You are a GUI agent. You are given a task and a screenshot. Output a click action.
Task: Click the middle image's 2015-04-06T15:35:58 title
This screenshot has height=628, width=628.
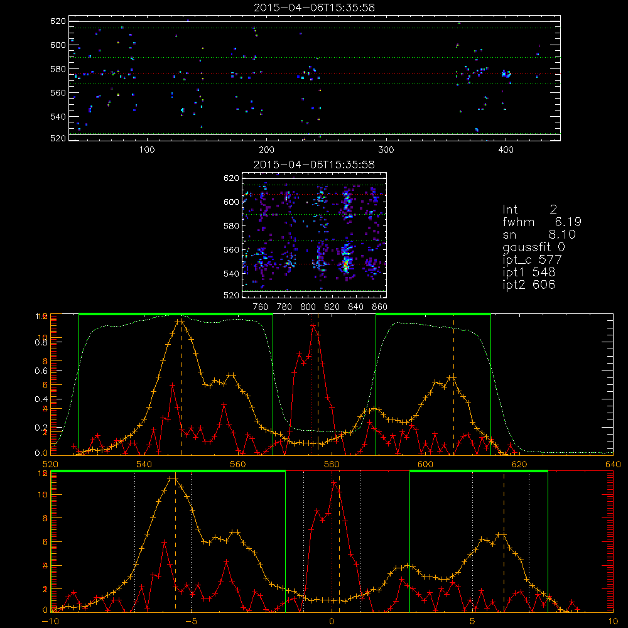coord(315,165)
